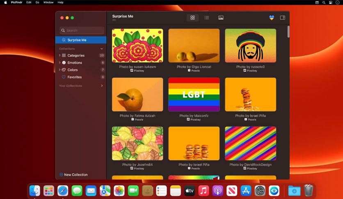Open the PicFindr menu

pos(17,2)
